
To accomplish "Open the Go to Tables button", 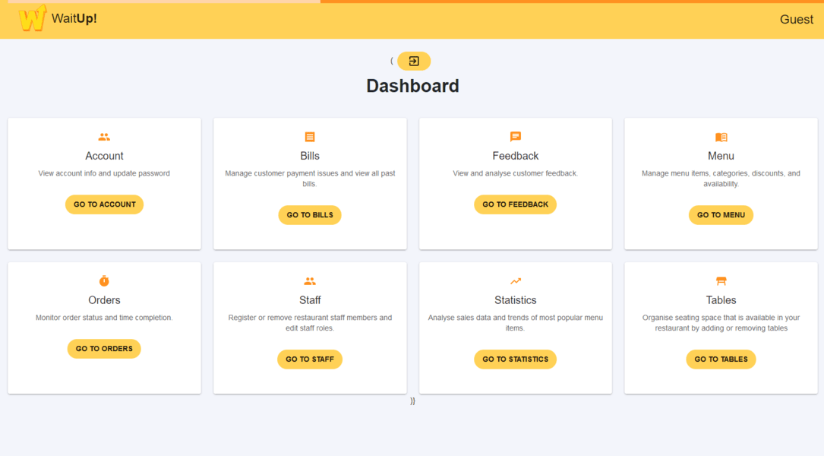I will click(x=721, y=359).
